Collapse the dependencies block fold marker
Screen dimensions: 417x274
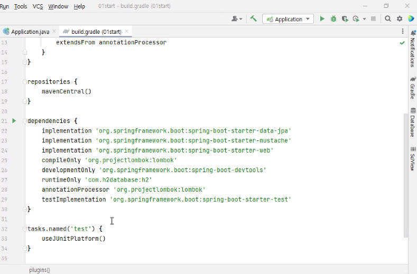point(25,121)
